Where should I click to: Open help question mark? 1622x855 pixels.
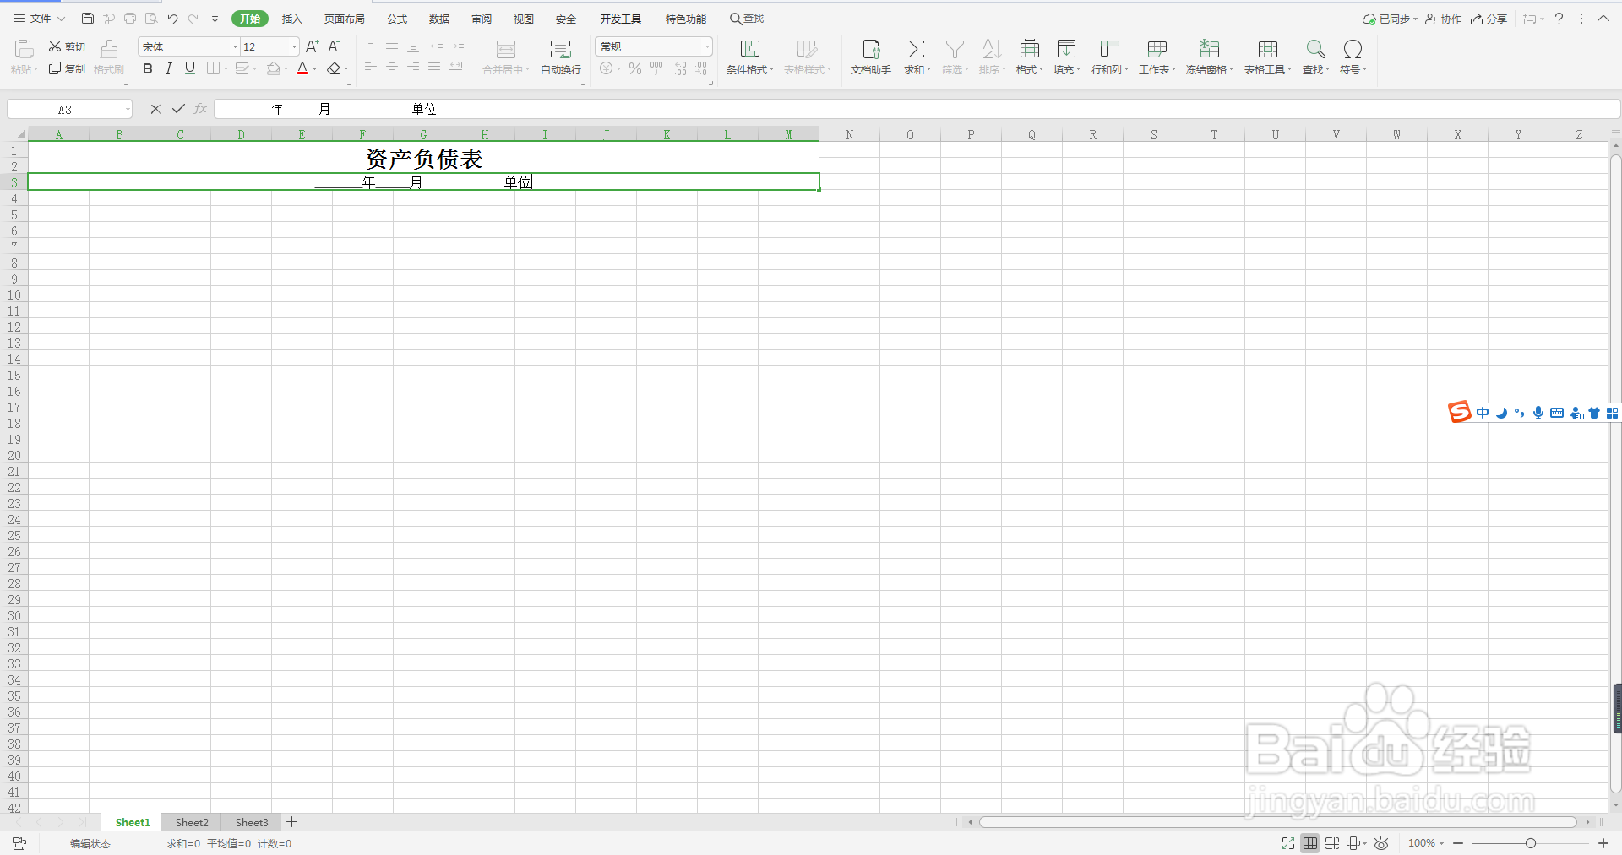coord(1559,19)
